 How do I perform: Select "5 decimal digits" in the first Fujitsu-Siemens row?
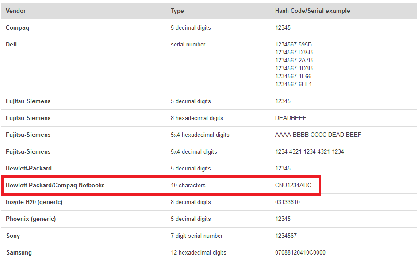point(191,101)
